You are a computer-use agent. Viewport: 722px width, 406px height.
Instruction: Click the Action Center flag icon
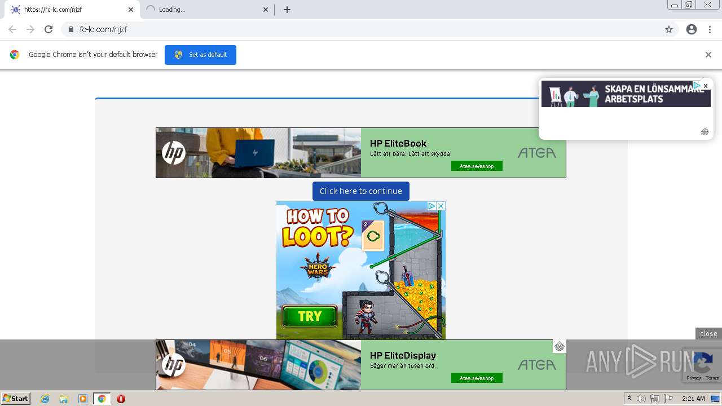tap(668, 399)
